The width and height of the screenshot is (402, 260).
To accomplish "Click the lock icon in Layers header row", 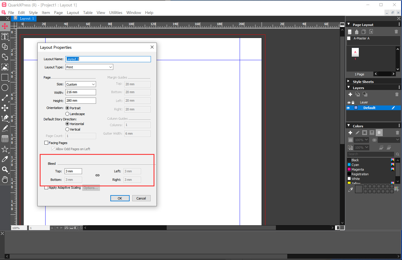I will point(353,103).
